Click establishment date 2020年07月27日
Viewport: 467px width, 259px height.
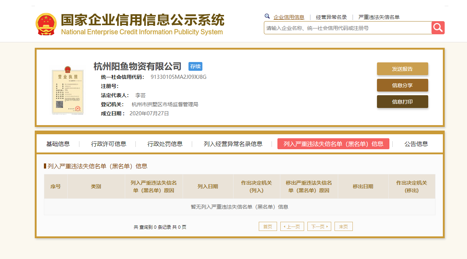tap(149, 113)
